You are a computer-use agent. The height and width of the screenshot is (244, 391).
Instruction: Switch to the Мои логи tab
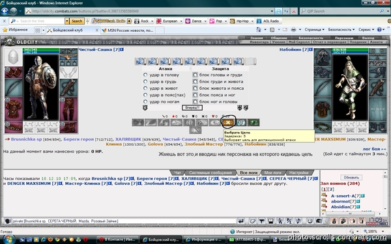click(273, 172)
